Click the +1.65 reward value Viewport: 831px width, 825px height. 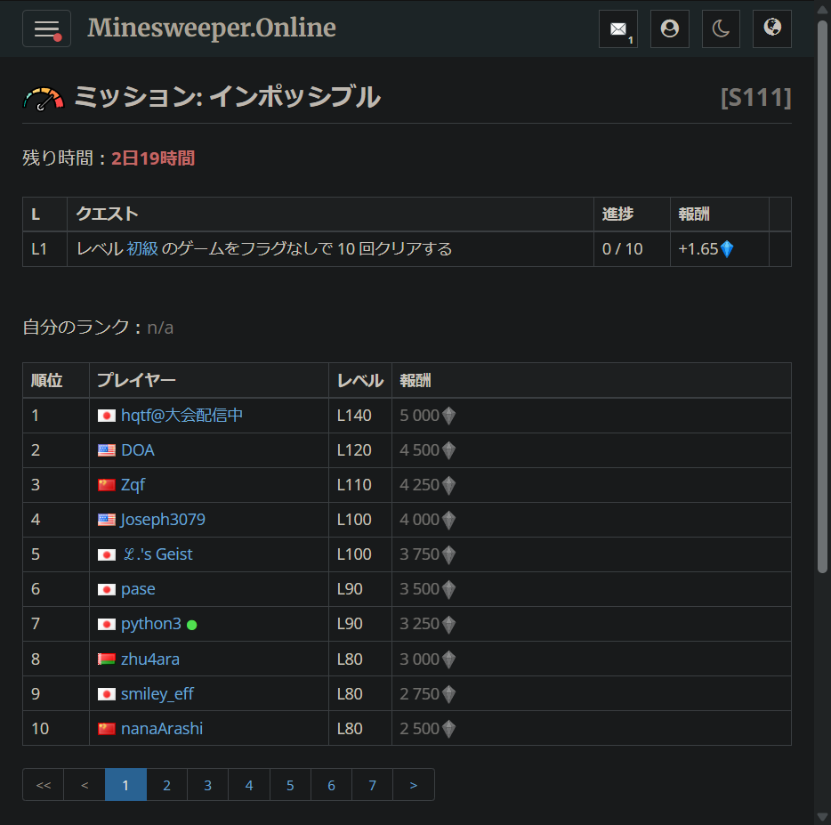(698, 248)
